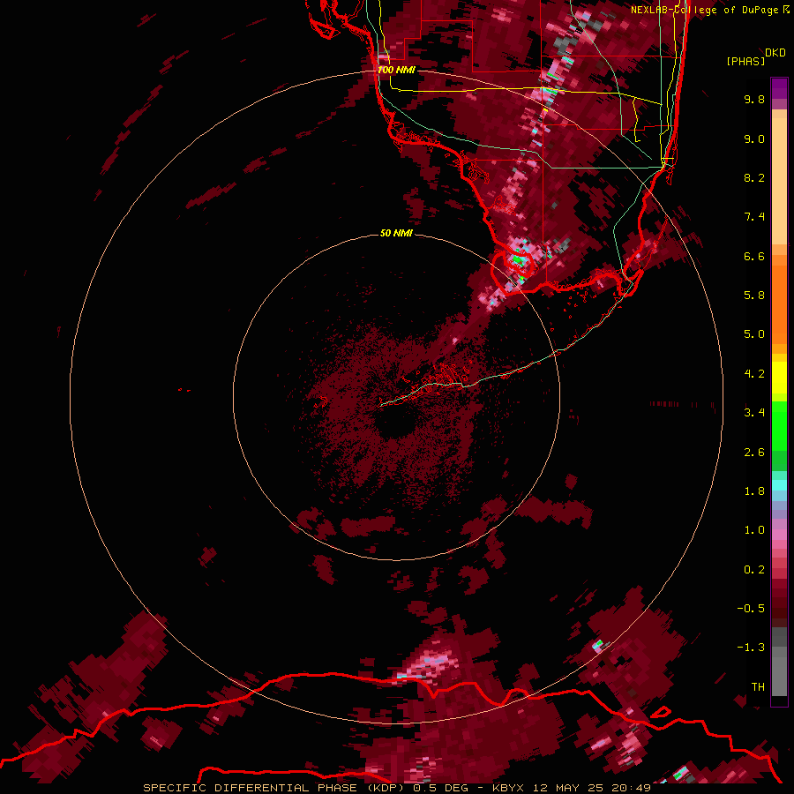Click the [PHAS] units label
This screenshot has width=794, height=794.
pos(745,61)
